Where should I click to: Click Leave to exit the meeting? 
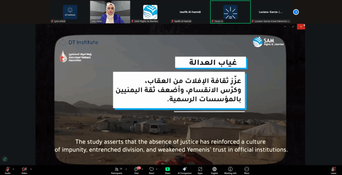point(333,170)
